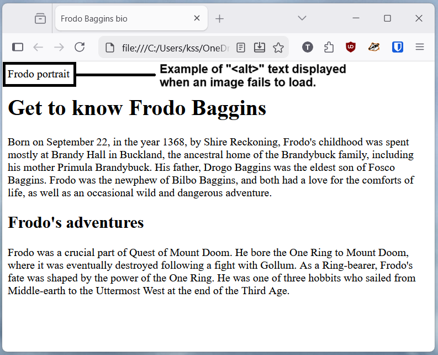Open the round T extension icon
Viewport: 438px width, 355px height.
(x=308, y=47)
